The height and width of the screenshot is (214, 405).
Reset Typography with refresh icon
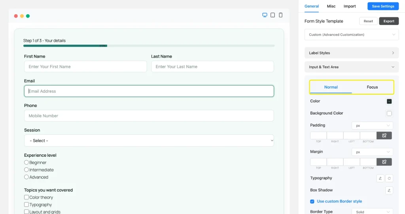pos(389,178)
